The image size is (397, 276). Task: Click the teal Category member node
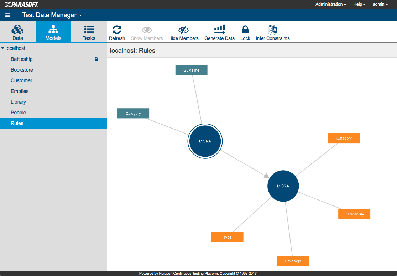pyautogui.click(x=133, y=114)
